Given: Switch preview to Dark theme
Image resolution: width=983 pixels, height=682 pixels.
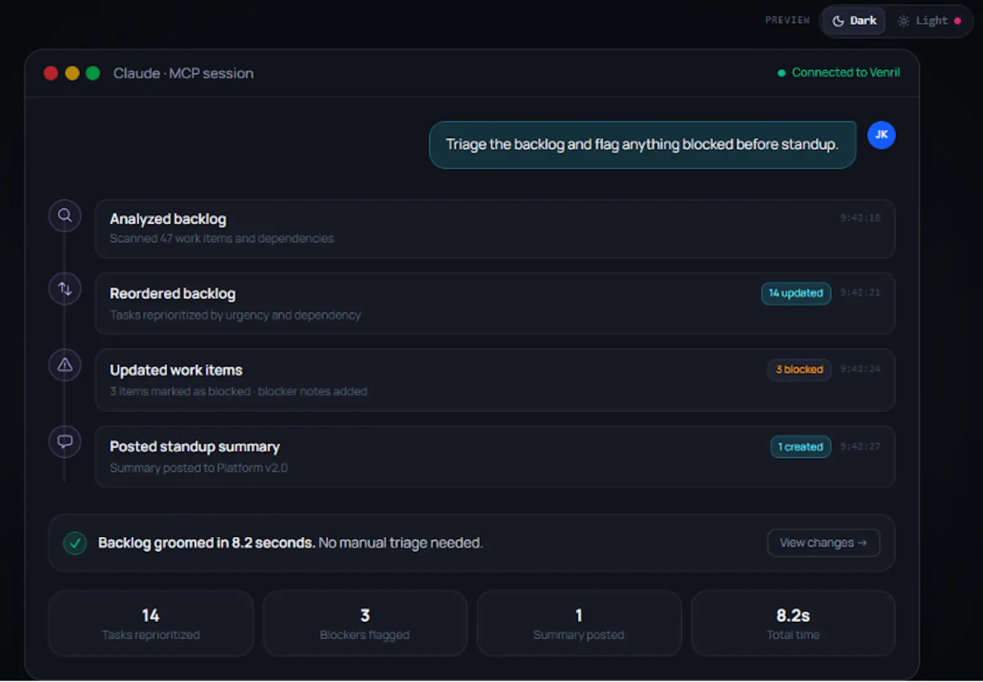Looking at the screenshot, I should point(854,21).
